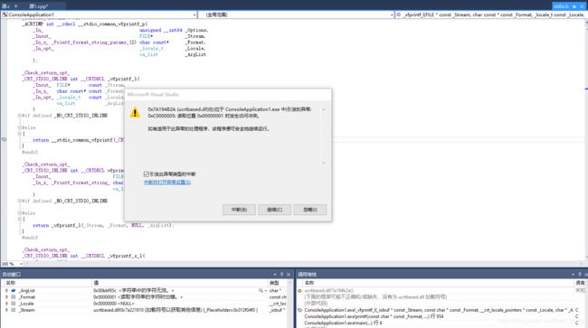Click the keep-open icon on the stdio.h tab

(574, 6)
